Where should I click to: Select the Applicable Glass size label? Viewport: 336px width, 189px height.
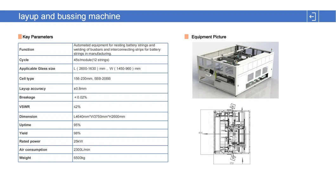click(37, 68)
